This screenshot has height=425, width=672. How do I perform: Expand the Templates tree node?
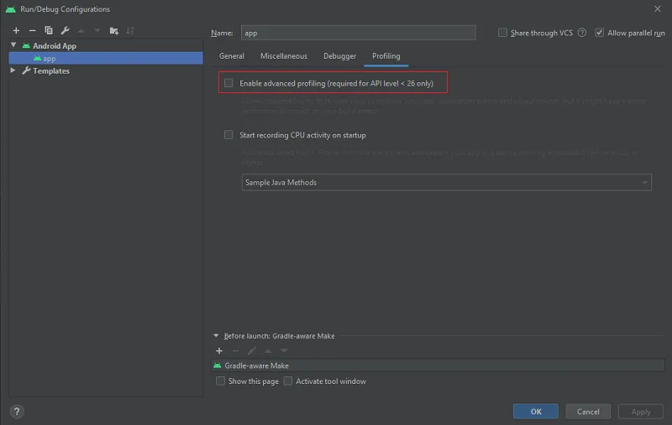pyautogui.click(x=13, y=71)
